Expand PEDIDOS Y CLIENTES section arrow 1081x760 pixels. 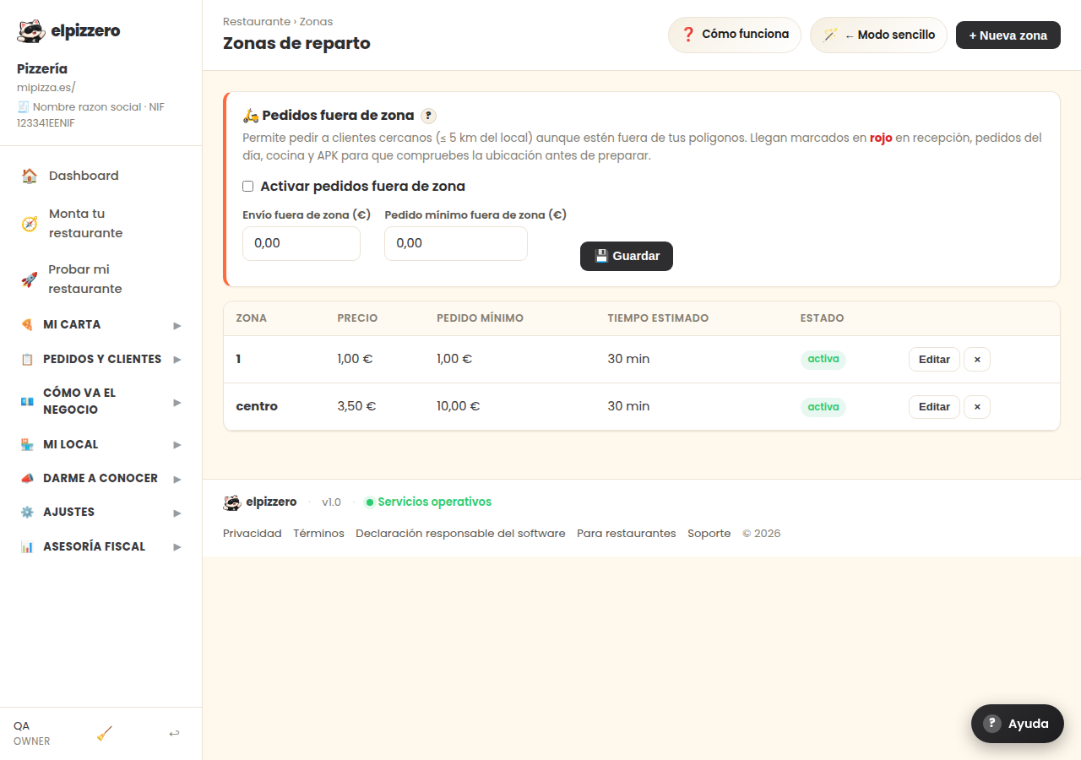tap(177, 360)
